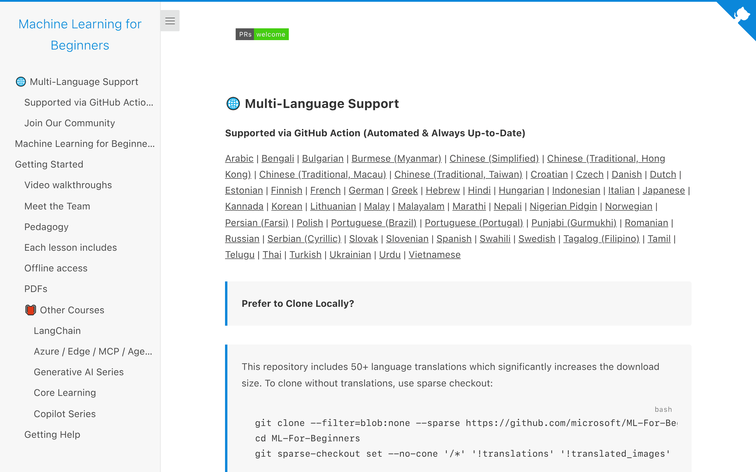Open the German translation link
Viewport: 756px width, 472px height.
366,190
